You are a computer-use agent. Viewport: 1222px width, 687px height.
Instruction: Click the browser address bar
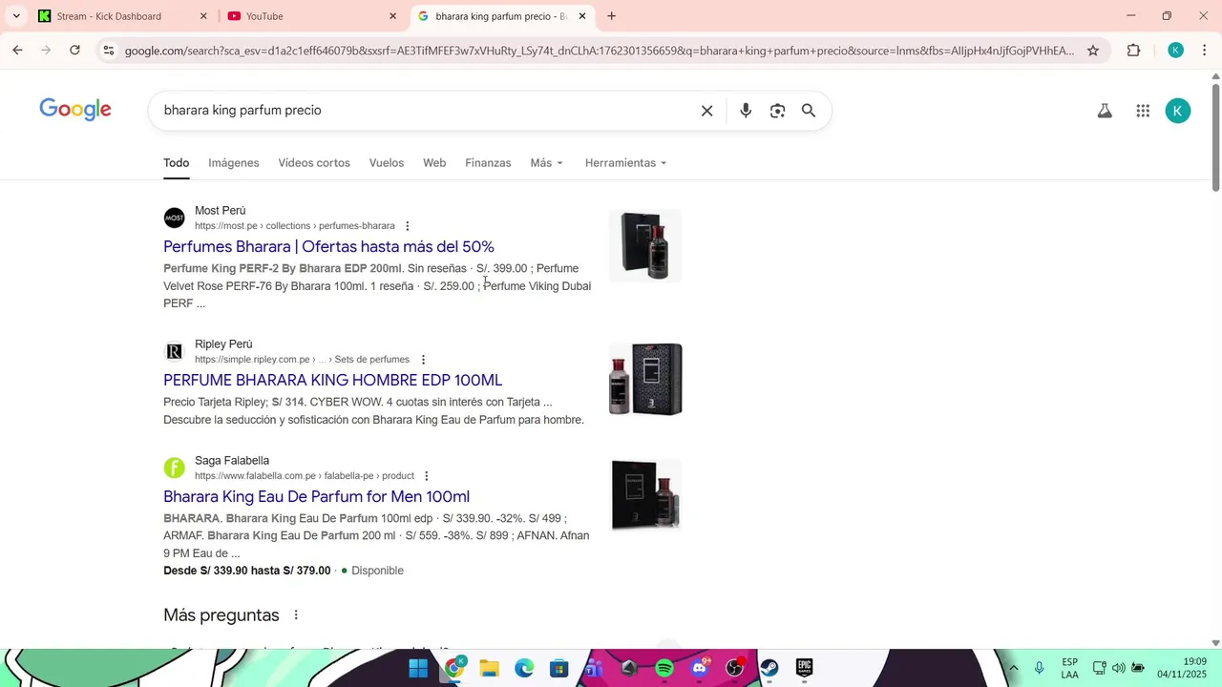click(599, 51)
